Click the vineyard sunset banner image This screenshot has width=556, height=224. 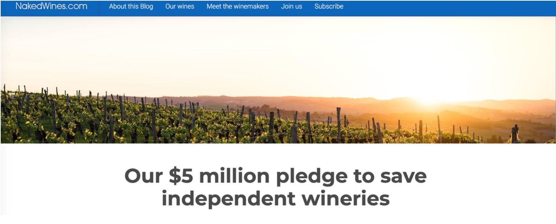278,80
